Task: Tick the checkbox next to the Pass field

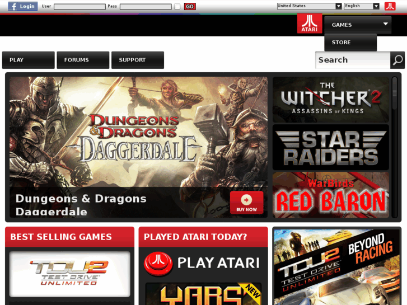Action: pyautogui.click(x=177, y=7)
